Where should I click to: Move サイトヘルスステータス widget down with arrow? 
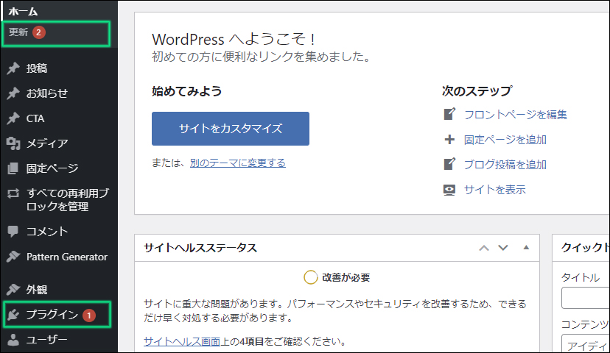[503, 248]
